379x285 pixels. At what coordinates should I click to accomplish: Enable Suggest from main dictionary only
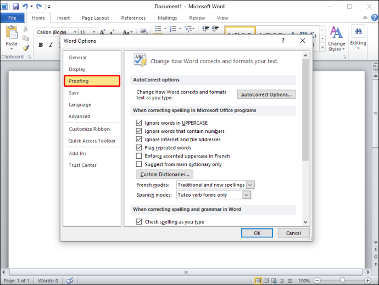pyautogui.click(x=139, y=164)
